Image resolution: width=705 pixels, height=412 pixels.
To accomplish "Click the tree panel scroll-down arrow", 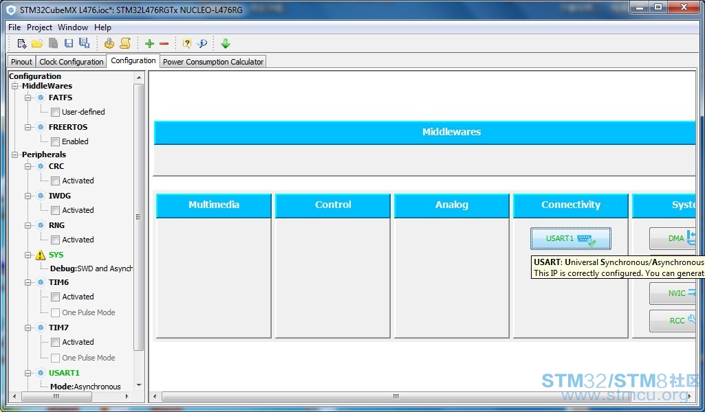I will (138, 385).
